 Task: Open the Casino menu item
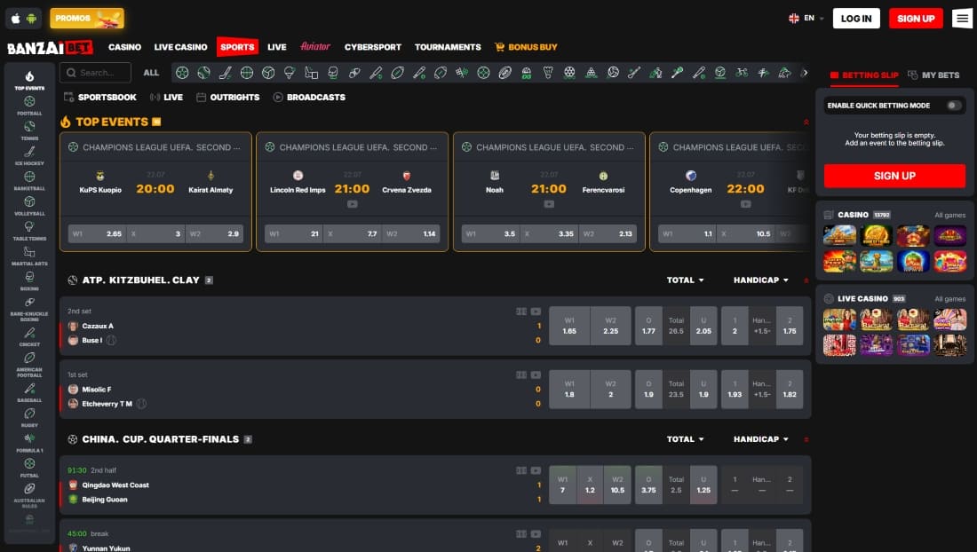[124, 47]
